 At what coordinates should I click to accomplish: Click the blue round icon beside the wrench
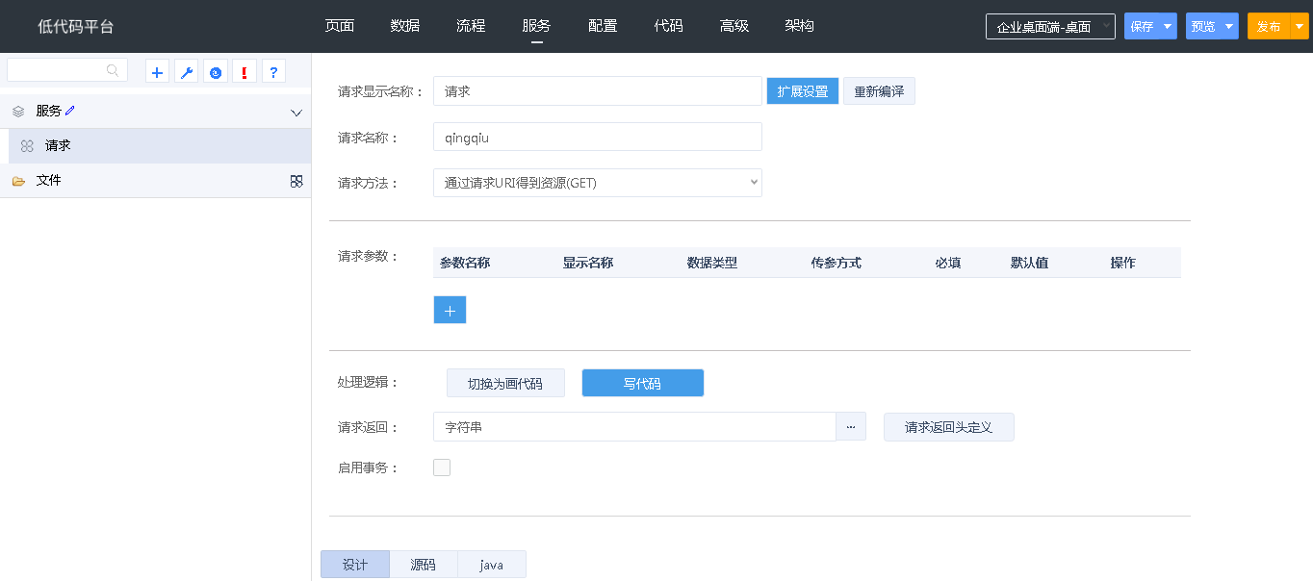[216, 72]
